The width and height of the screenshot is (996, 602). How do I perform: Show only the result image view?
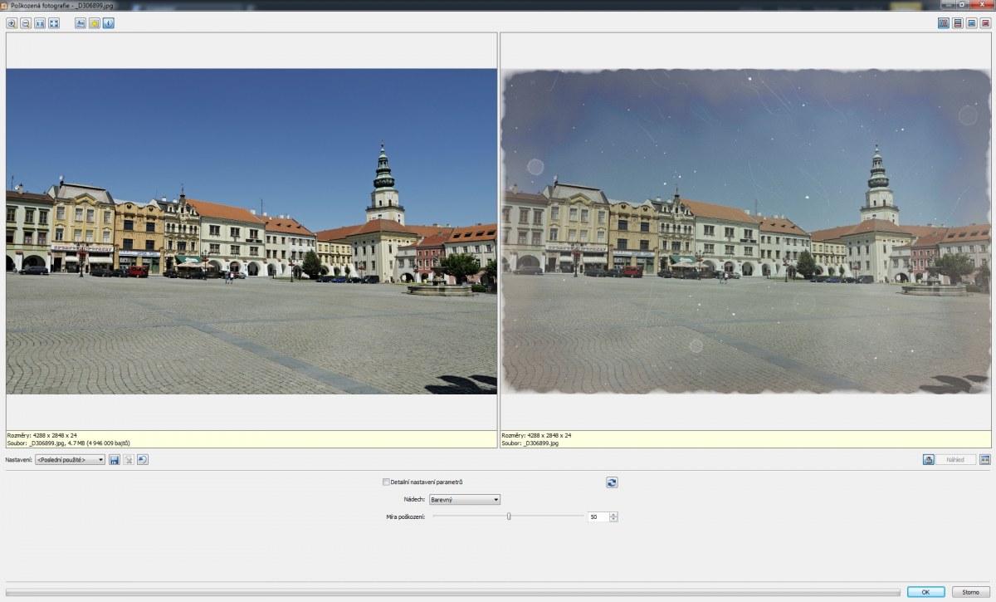point(985,23)
